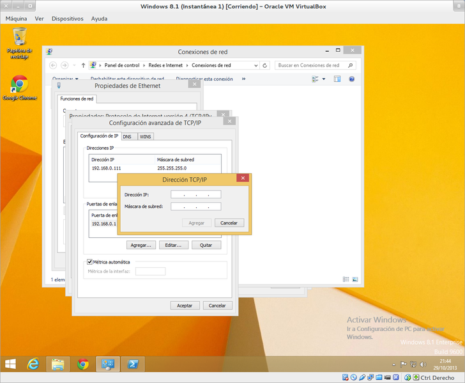The height and width of the screenshot is (383, 465).
Task: Click the Editar... button under gateways
Action: pyautogui.click(x=173, y=246)
